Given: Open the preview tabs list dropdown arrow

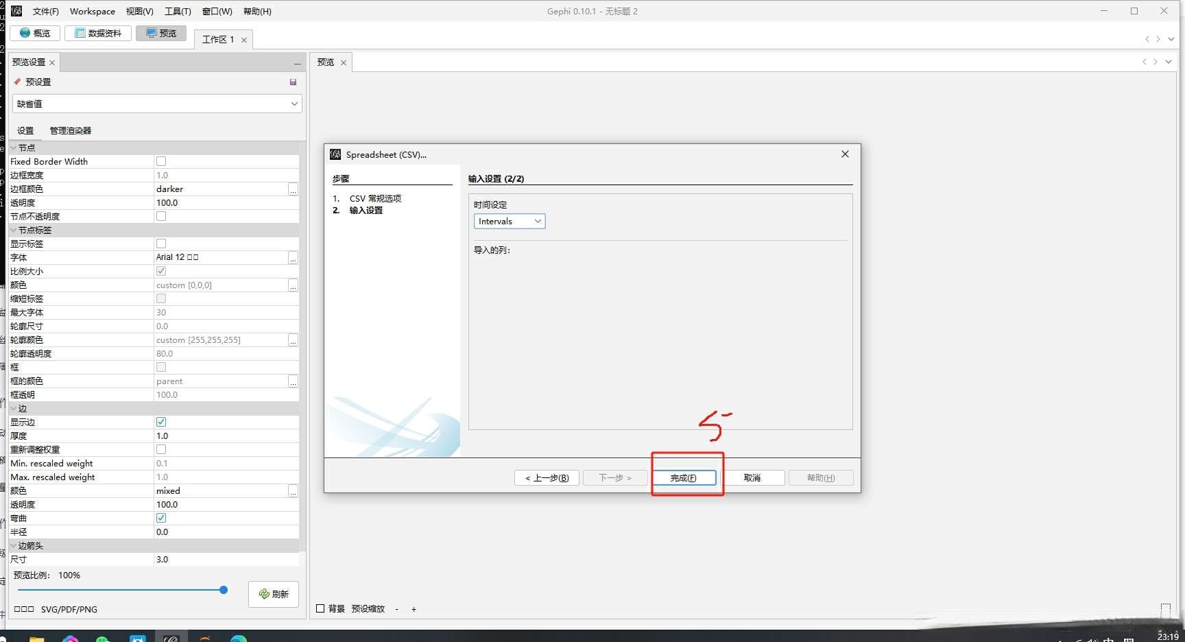Looking at the screenshot, I should click(x=1169, y=62).
